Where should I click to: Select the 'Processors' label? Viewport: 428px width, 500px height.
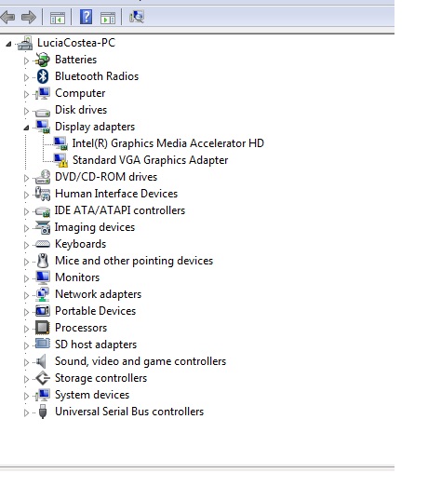tap(81, 328)
